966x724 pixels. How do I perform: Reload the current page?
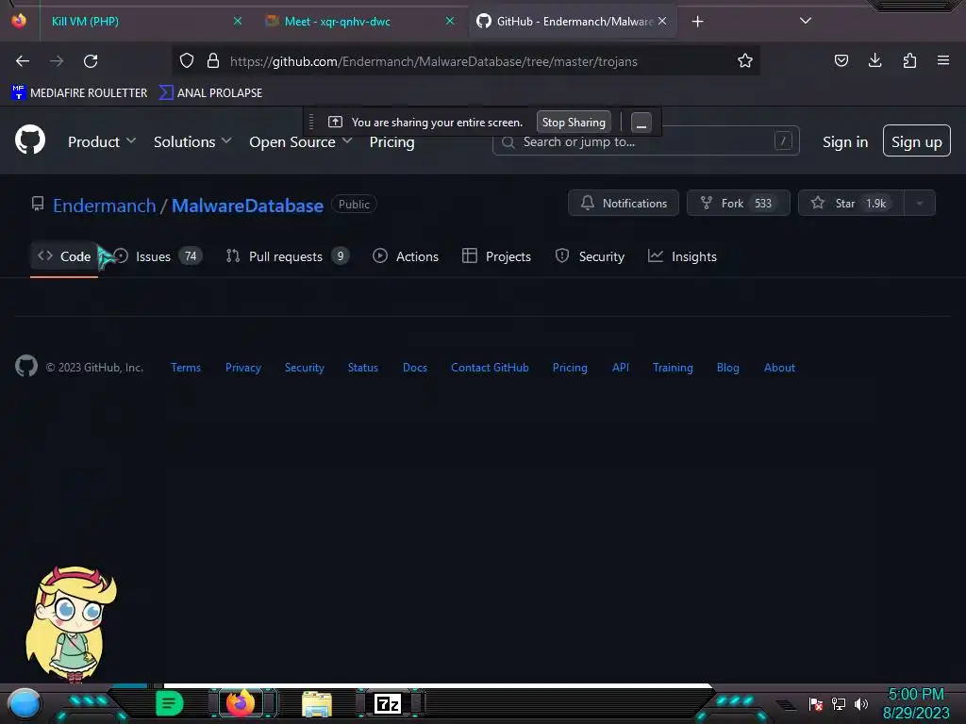coord(91,61)
